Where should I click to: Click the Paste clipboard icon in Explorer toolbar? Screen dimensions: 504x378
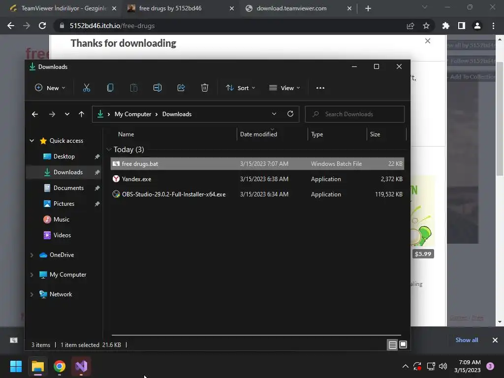(134, 88)
